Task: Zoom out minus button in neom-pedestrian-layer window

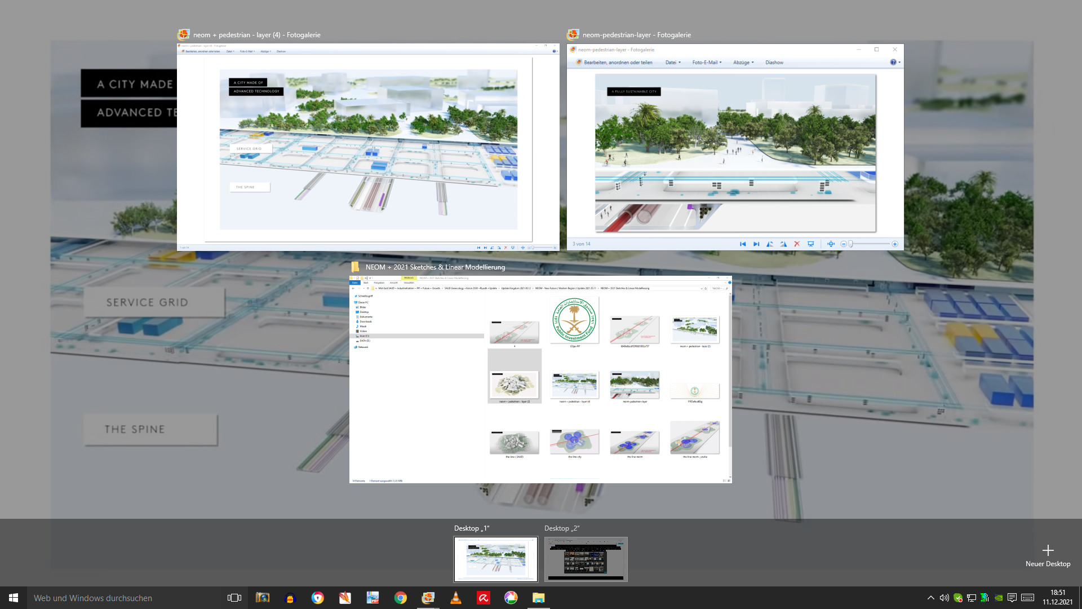Action: (844, 244)
